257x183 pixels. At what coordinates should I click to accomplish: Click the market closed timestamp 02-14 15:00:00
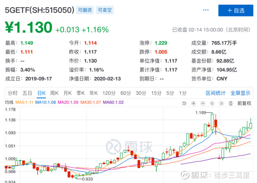coord(206,30)
